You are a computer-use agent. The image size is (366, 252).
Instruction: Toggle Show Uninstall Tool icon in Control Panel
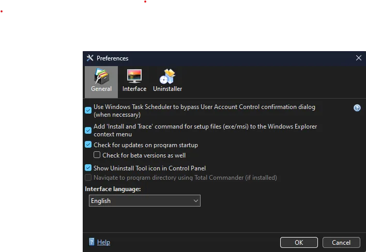click(88, 168)
